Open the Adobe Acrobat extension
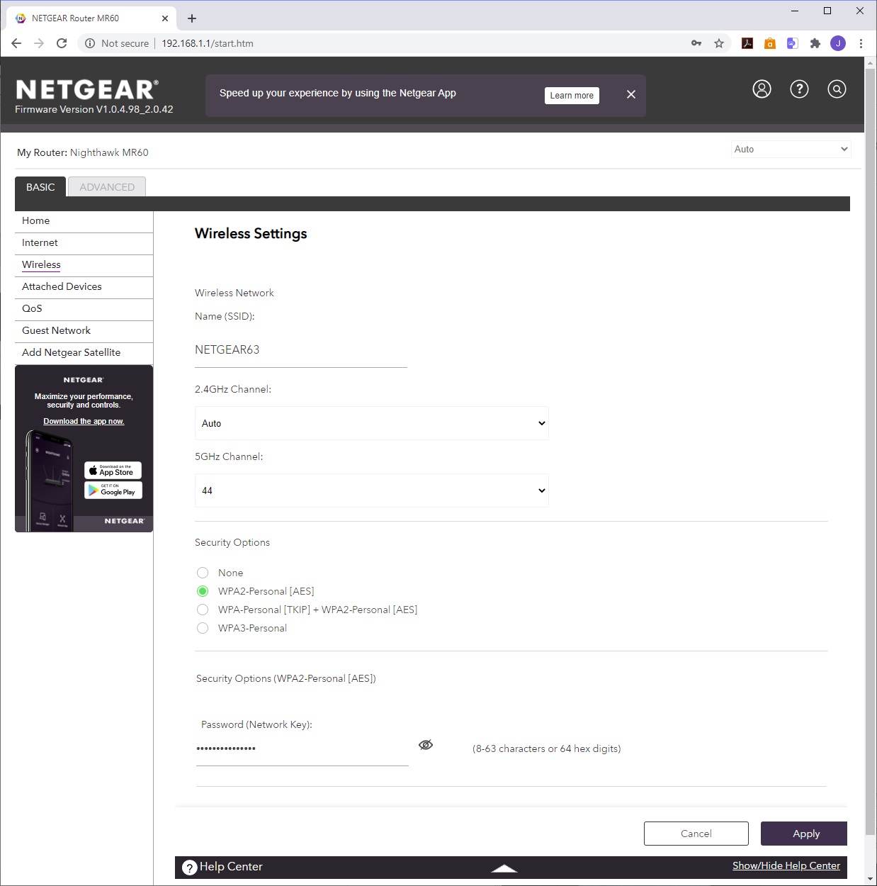This screenshot has height=886, width=877. tap(747, 43)
